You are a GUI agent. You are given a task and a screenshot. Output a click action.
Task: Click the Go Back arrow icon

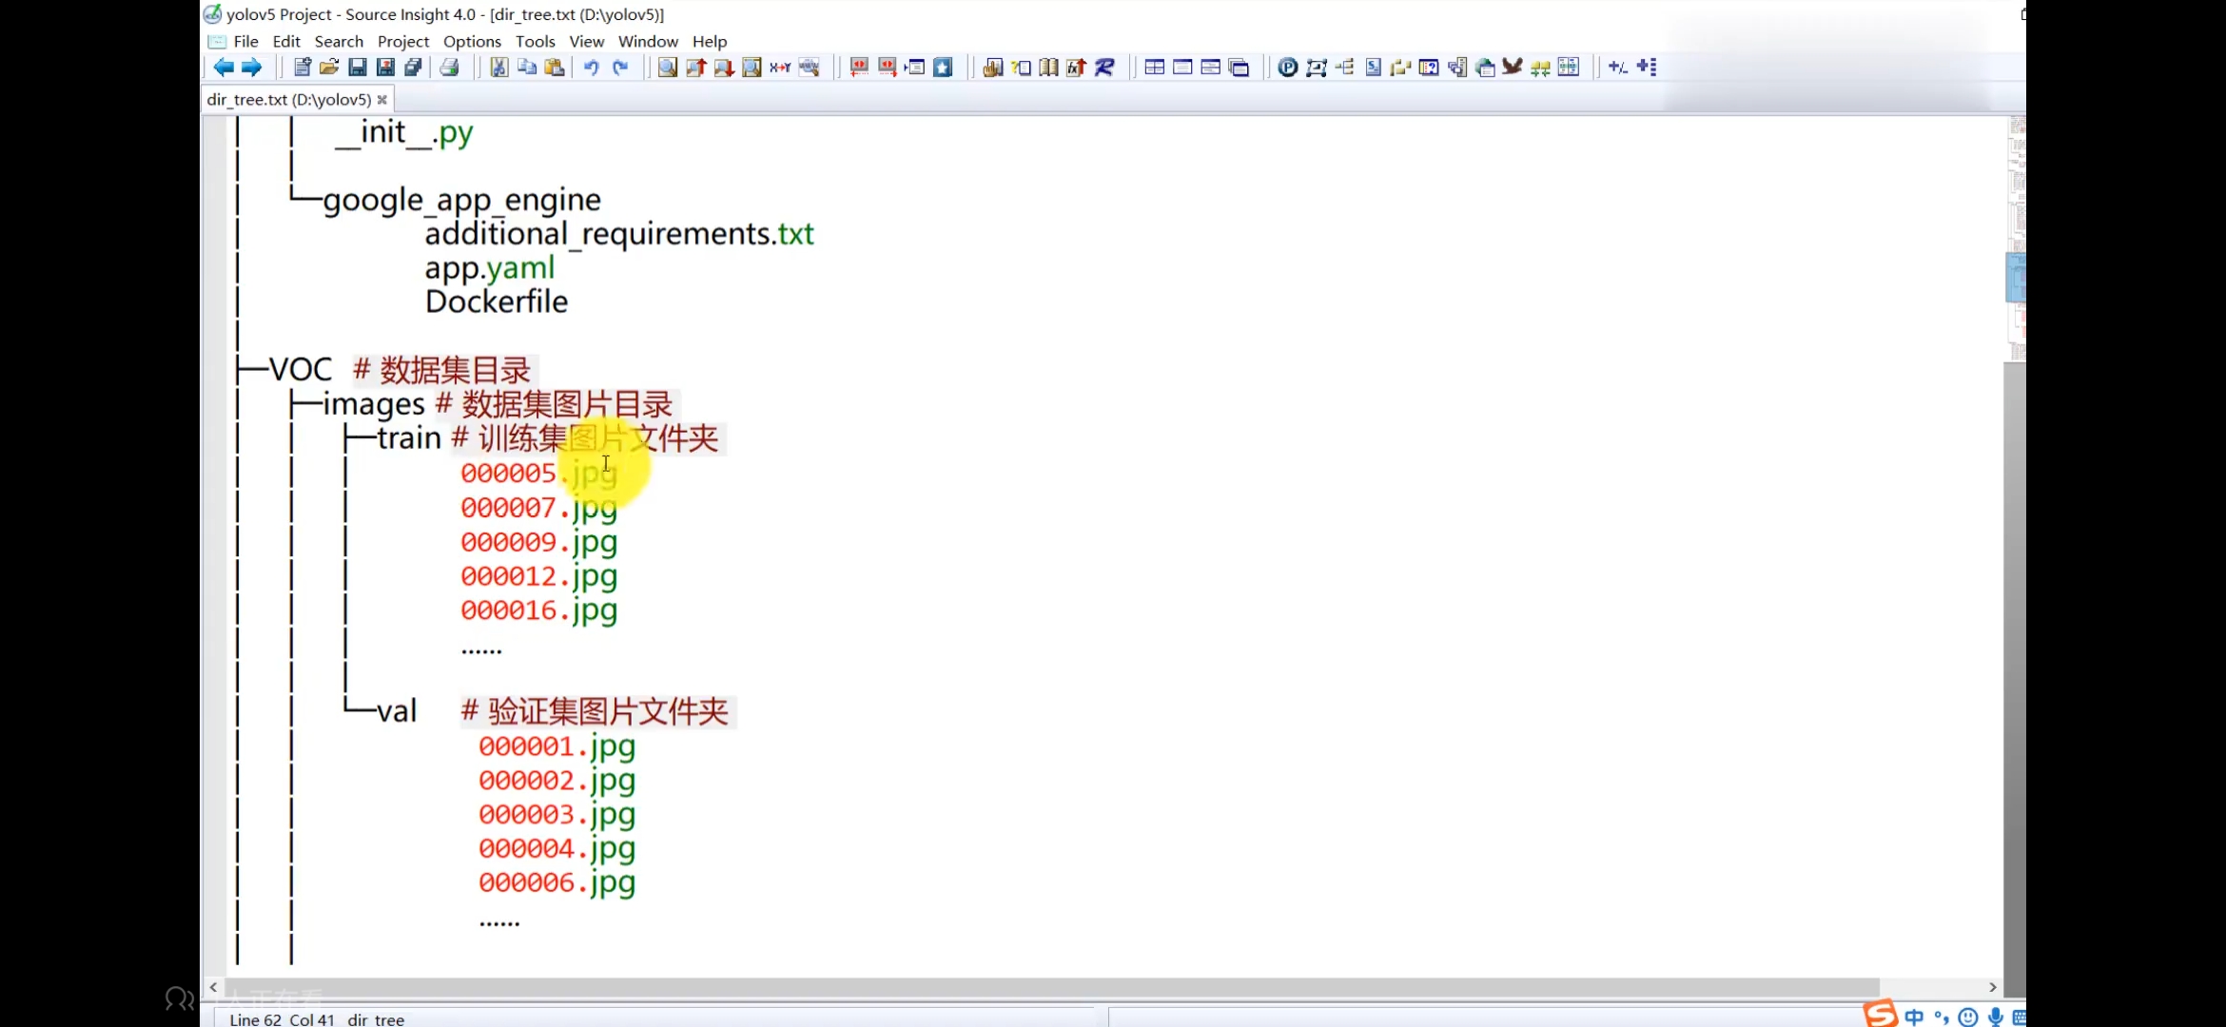(224, 67)
